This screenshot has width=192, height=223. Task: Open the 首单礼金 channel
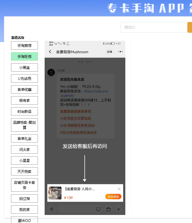click(x=24, y=139)
